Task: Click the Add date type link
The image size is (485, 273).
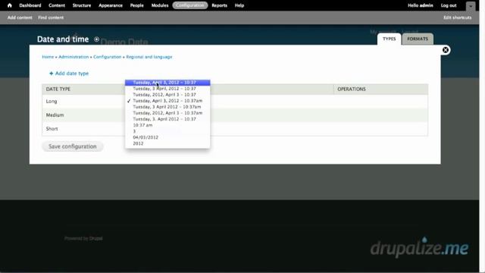Action: point(72,74)
